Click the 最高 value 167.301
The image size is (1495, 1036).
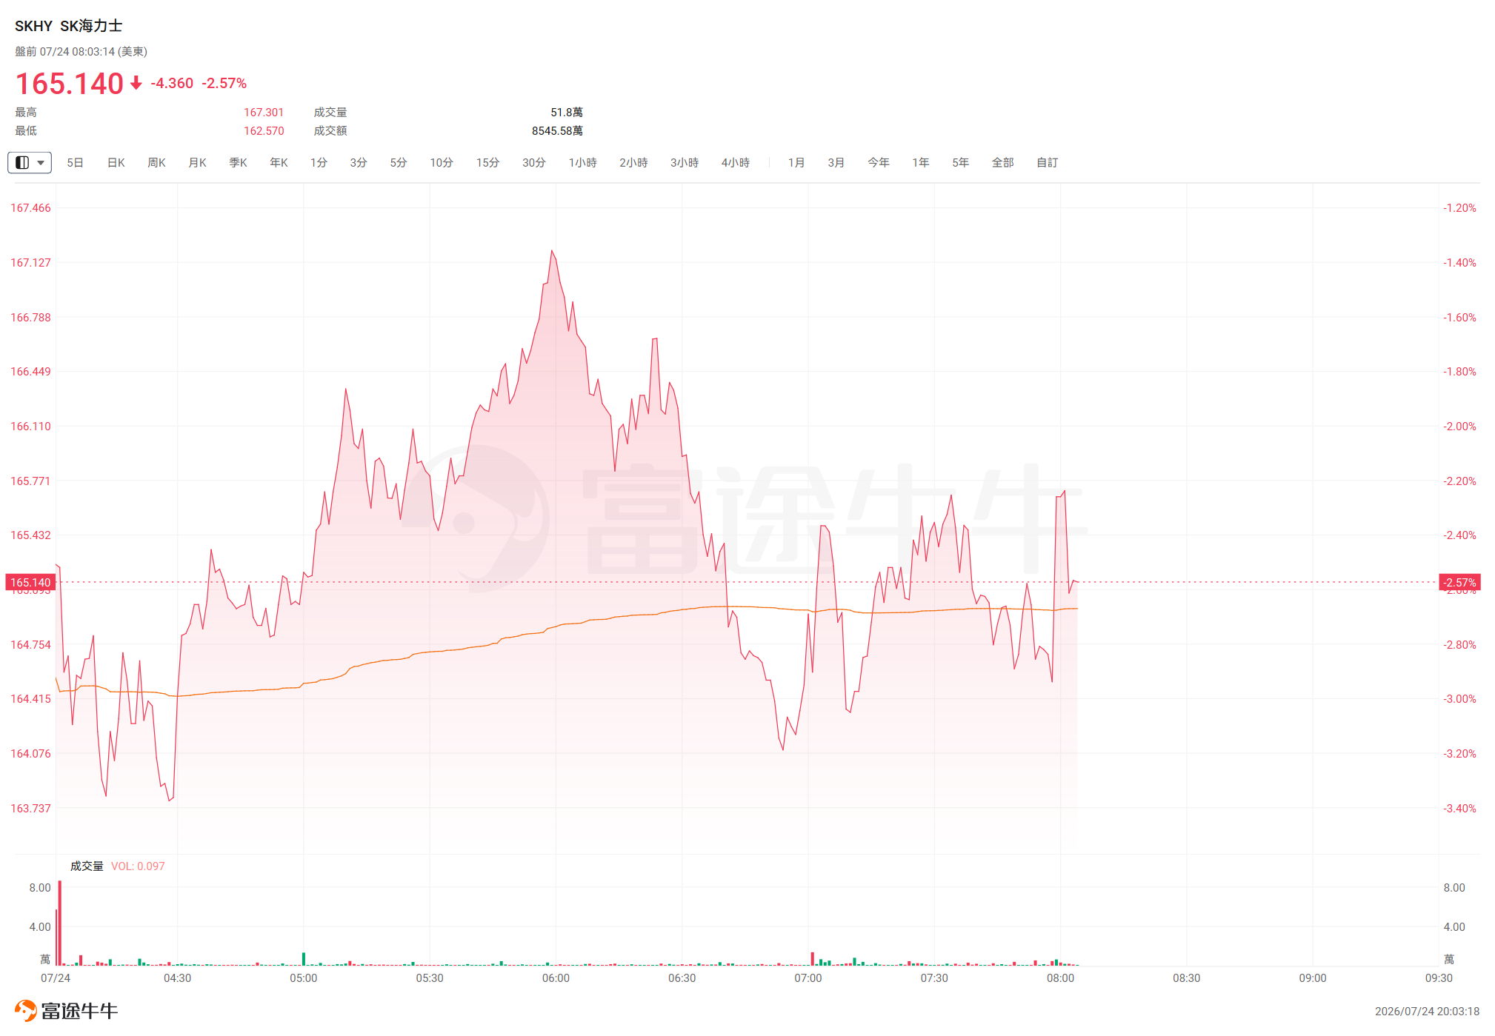(264, 113)
